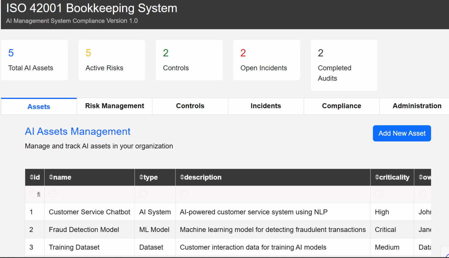449x258 pixels.
Task: Click the sort arrows beside the name header
Action: (x=51, y=177)
